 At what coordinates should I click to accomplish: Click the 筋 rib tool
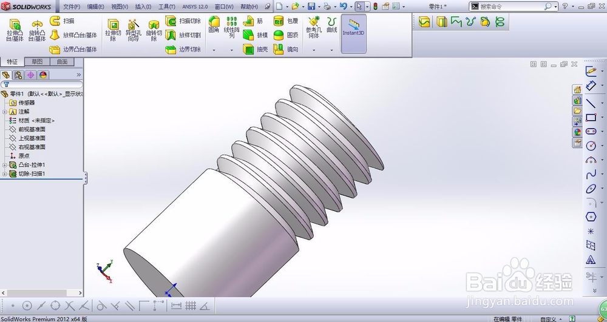click(x=253, y=21)
